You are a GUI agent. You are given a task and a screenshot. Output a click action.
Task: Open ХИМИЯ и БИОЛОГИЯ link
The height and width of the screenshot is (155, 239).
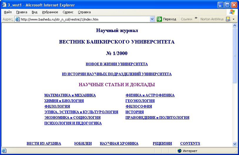pyautogui.click(x=64, y=101)
